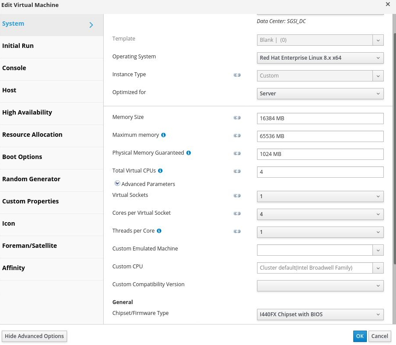Click the chain link icon for Cores per Virtual Socket
Screen dimensions: 396x345
click(x=237, y=213)
